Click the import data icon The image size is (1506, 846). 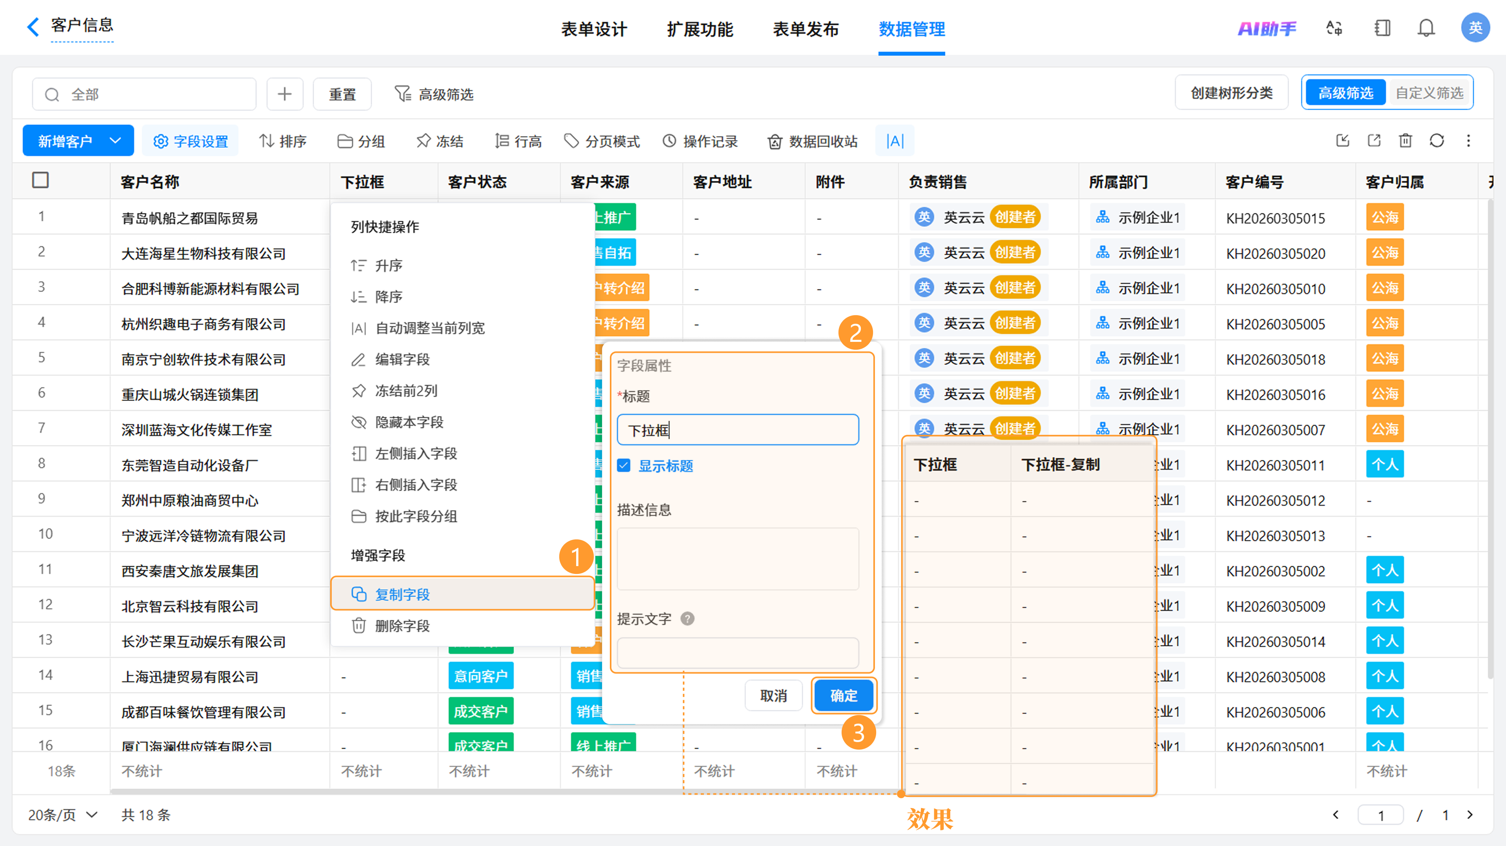tap(1343, 140)
